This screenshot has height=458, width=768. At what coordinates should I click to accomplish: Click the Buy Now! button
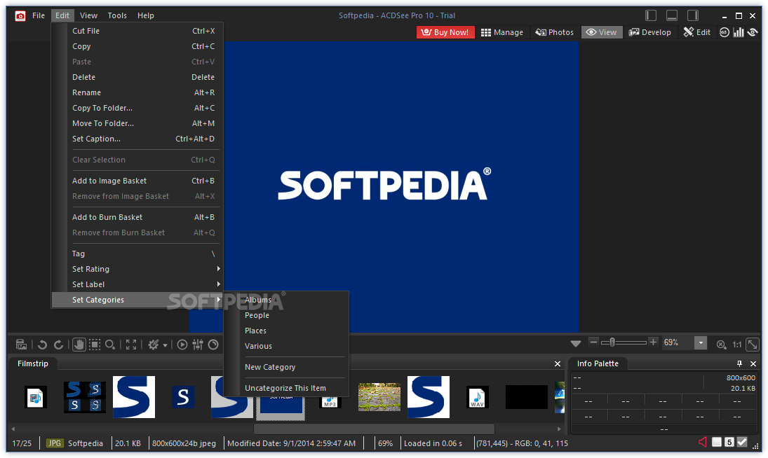[445, 32]
